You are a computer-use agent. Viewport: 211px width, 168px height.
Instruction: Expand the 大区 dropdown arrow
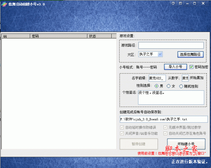point(160,54)
